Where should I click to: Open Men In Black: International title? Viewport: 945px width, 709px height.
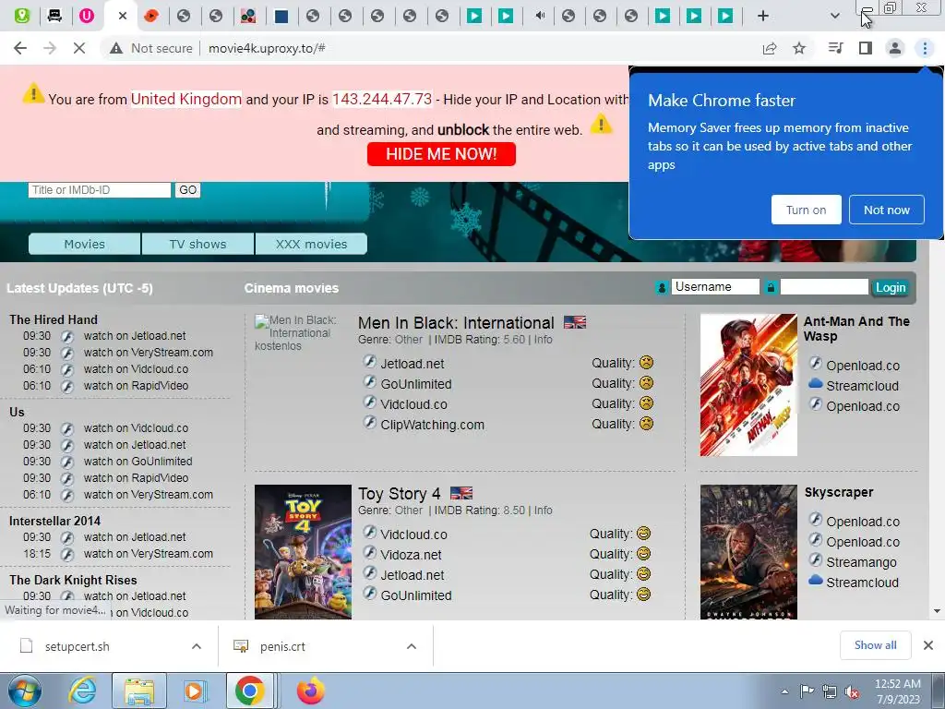(456, 323)
